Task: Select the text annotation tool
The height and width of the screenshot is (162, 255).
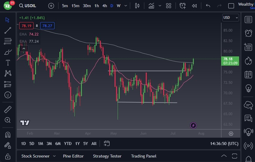Action: tap(8, 63)
